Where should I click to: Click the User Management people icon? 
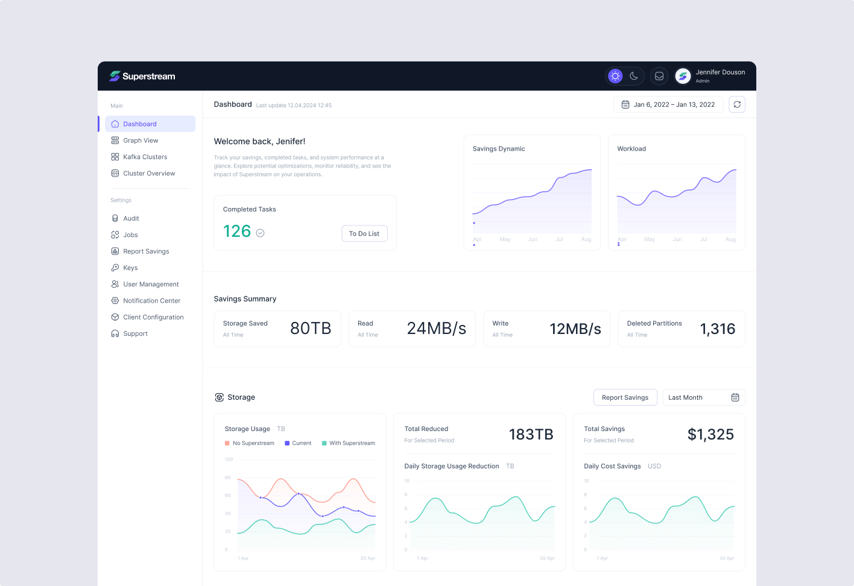point(115,284)
